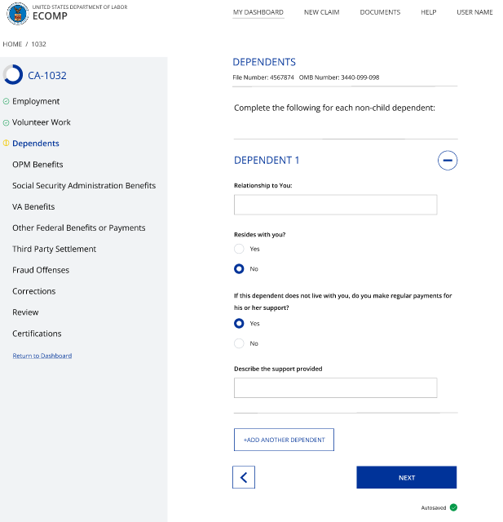Viewport: 503px width, 522px height.
Task: Go to the Third Party Settlement section
Action: coord(55,249)
